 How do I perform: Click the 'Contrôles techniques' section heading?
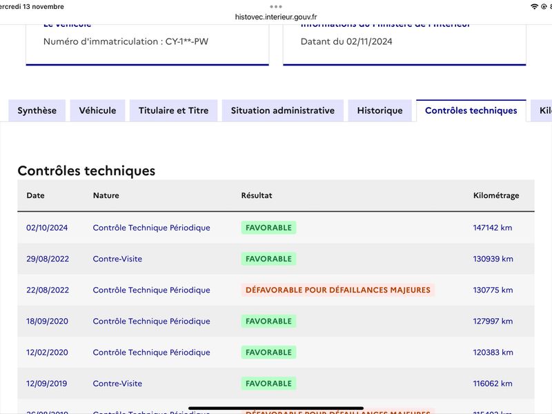(86, 170)
